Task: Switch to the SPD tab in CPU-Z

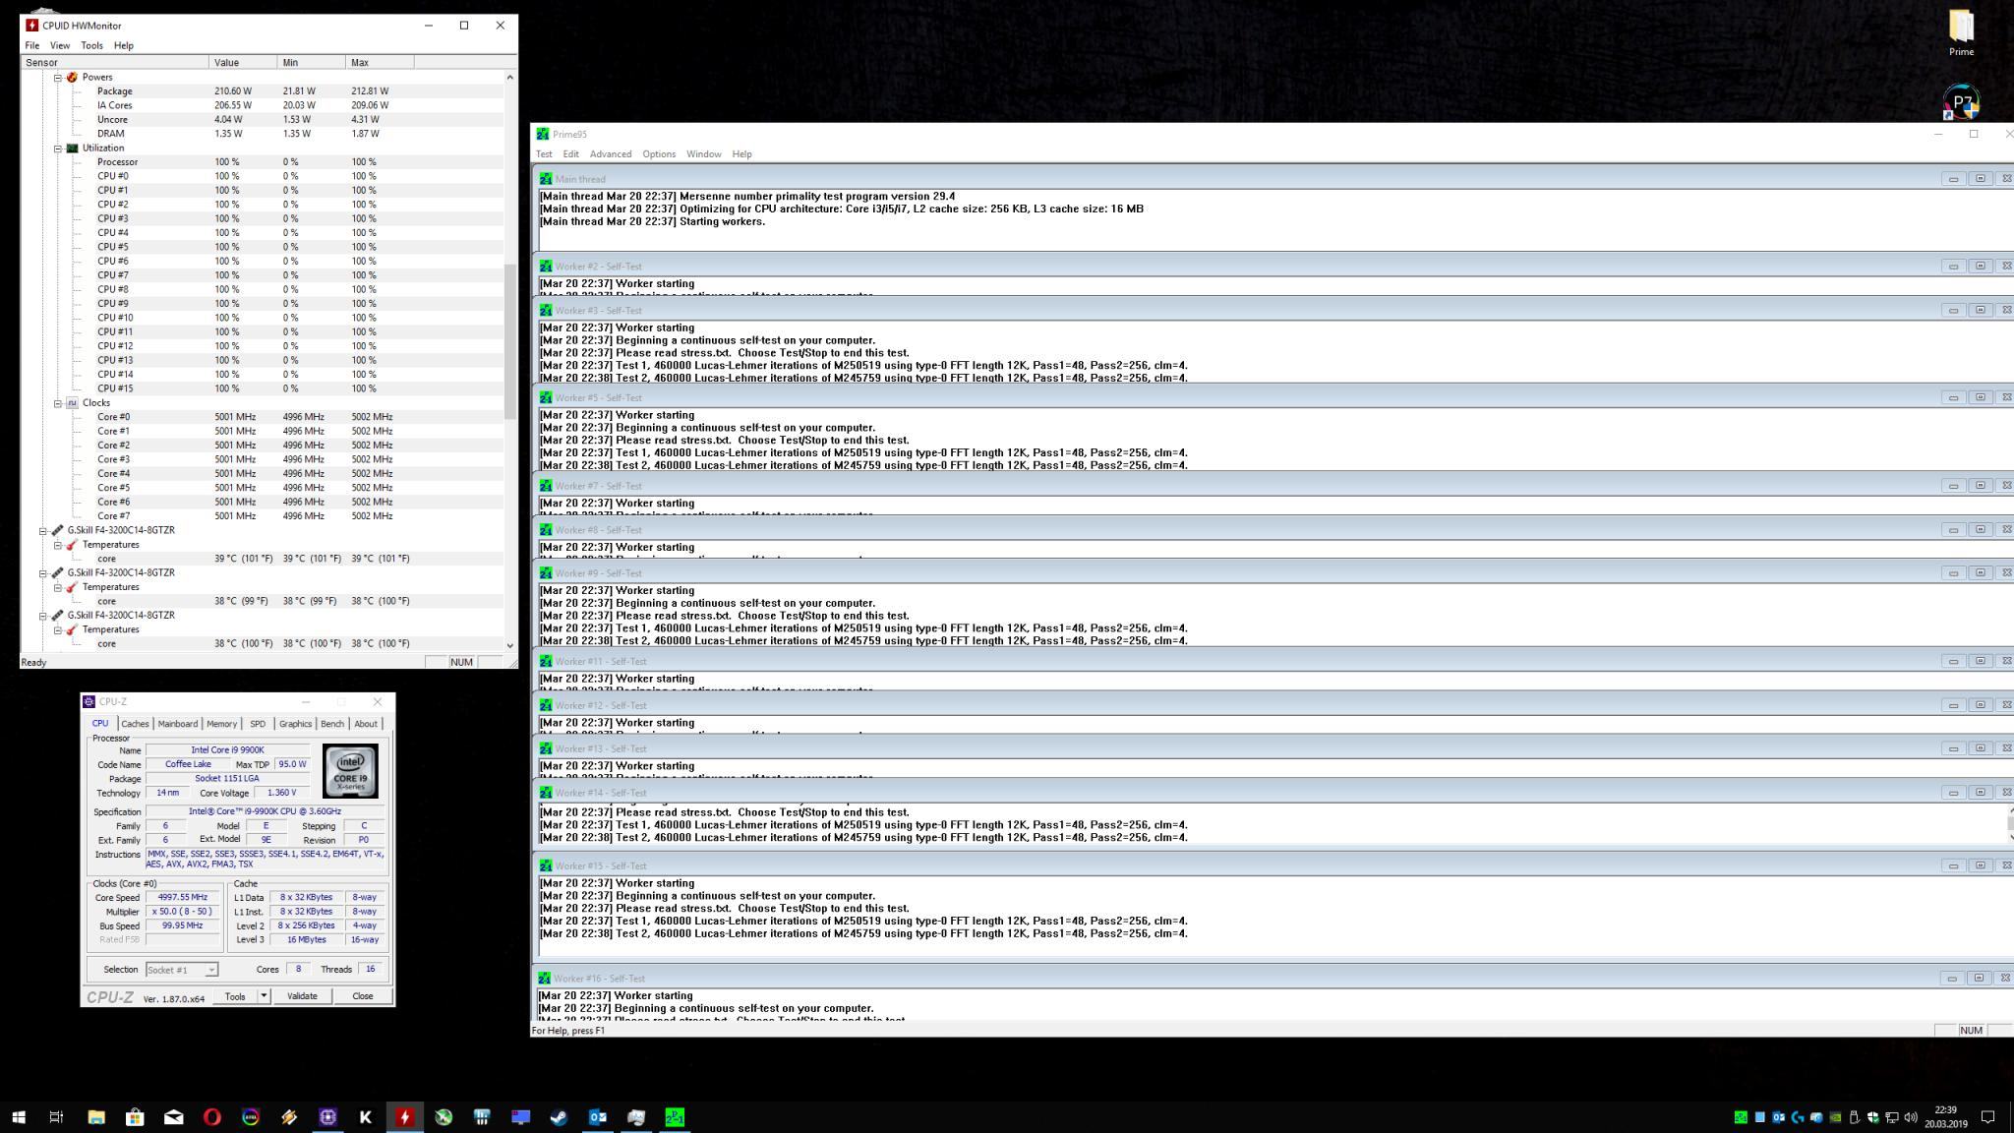Action: [x=258, y=724]
